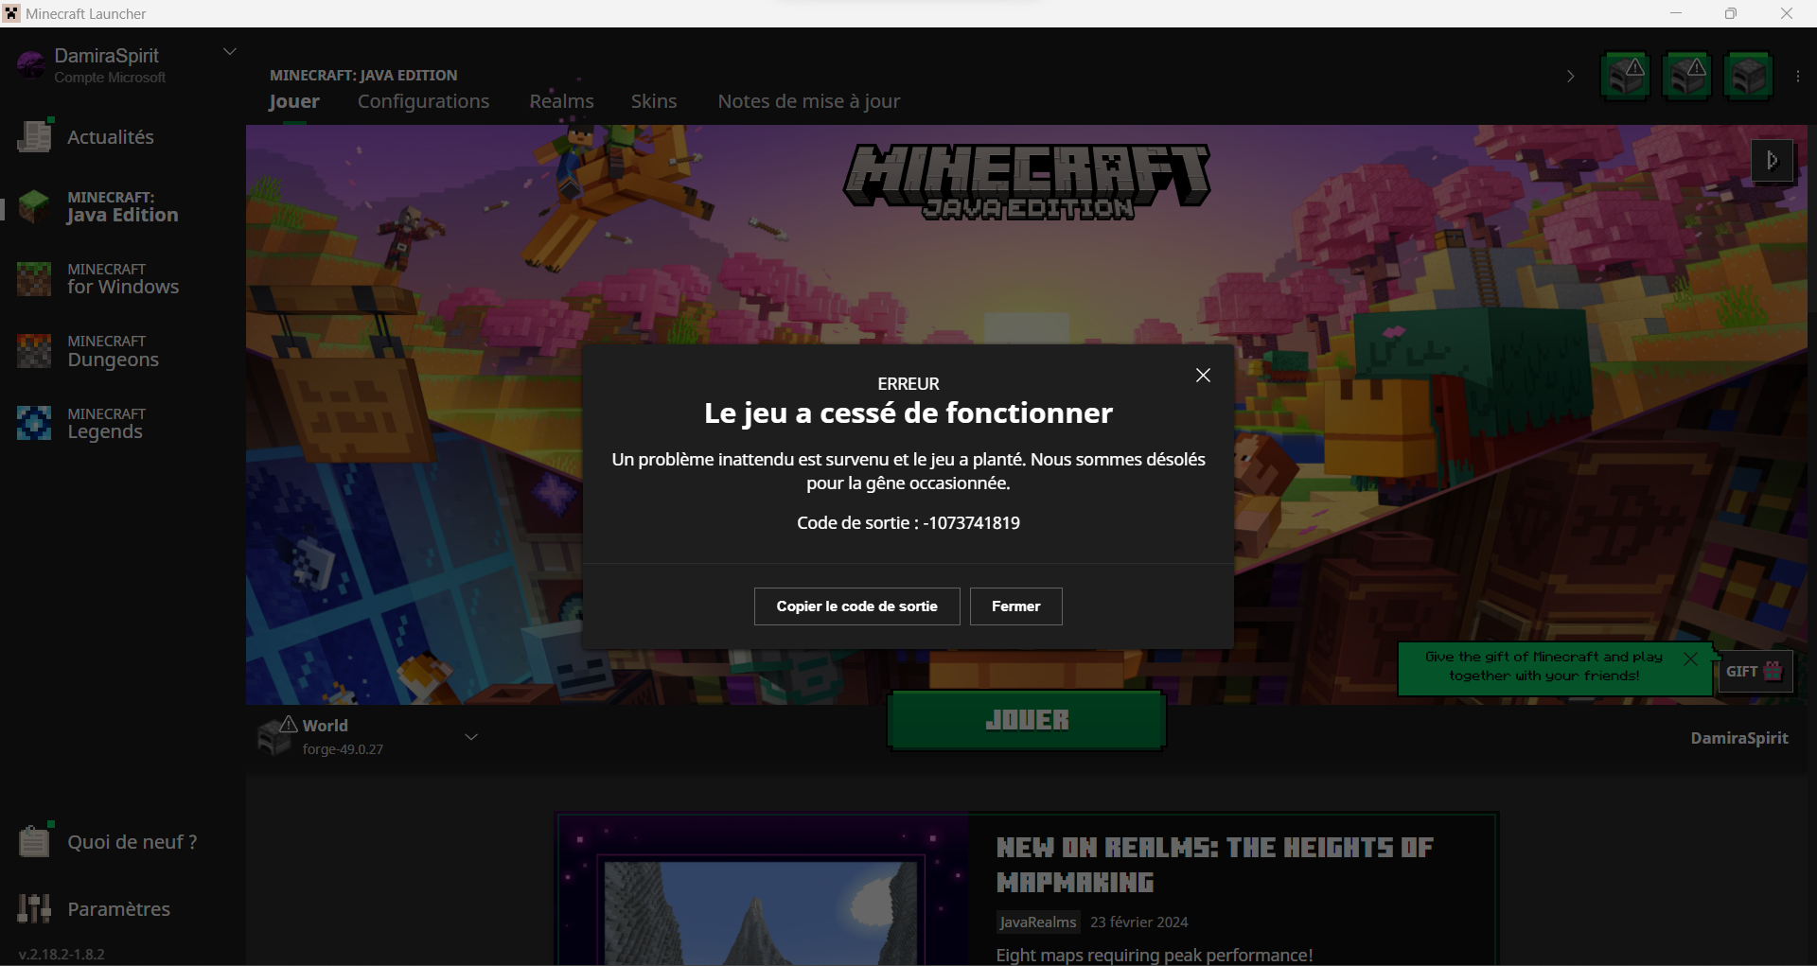Image resolution: width=1817 pixels, height=966 pixels.
Task: Dismiss the gift promotion tooltip
Action: [x=1690, y=659]
